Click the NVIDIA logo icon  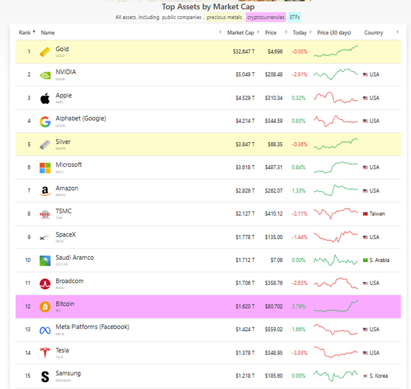coord(45,75)
